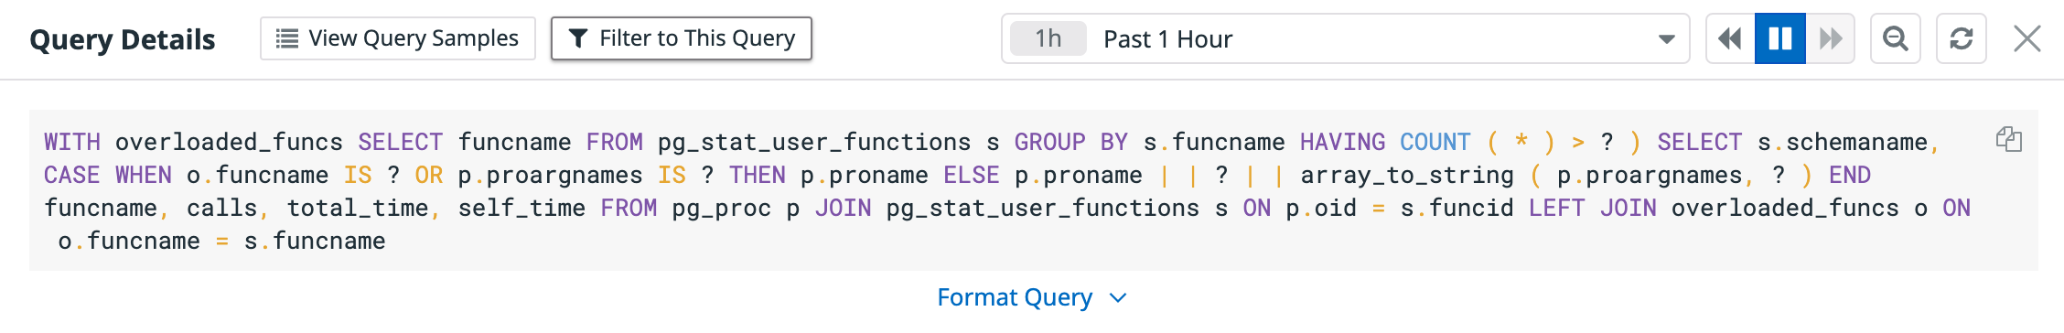Click the Query Details heading
The width and height of the screenshot is (2064, 333).
(123, 39)
